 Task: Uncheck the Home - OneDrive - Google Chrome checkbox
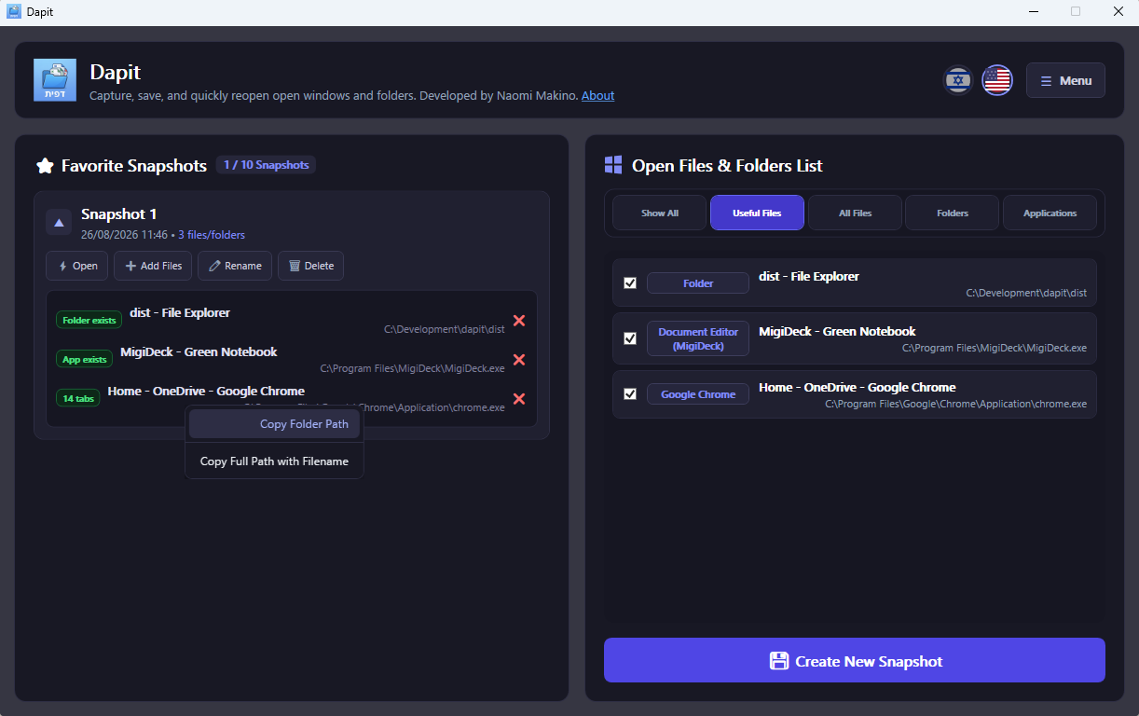[x=630, y=393]
